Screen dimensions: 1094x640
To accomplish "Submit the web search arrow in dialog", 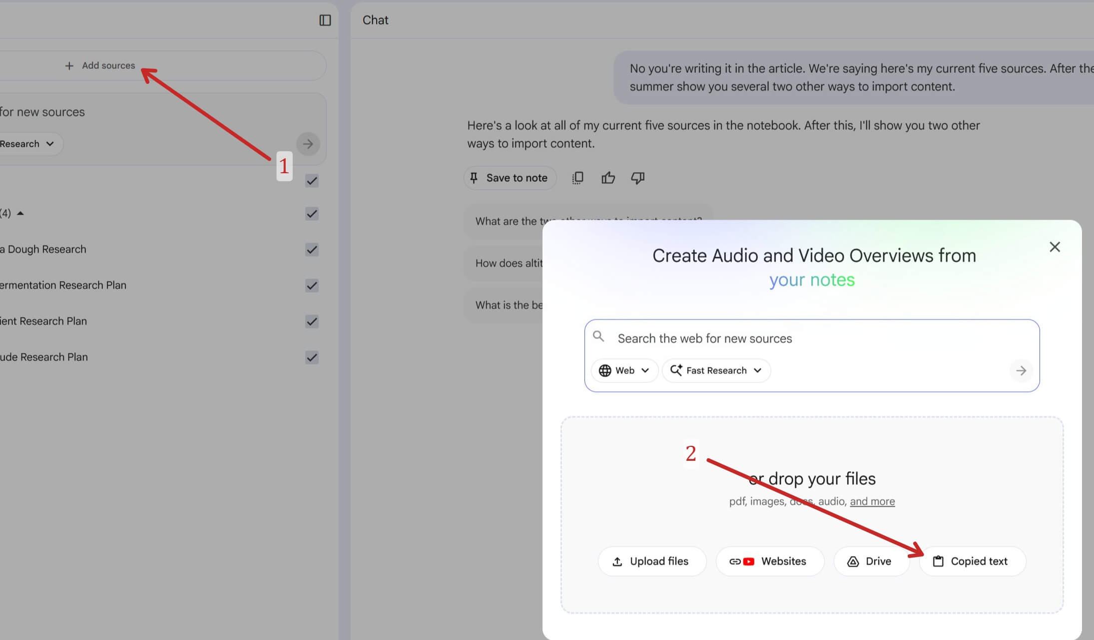I will (1021, 370).
